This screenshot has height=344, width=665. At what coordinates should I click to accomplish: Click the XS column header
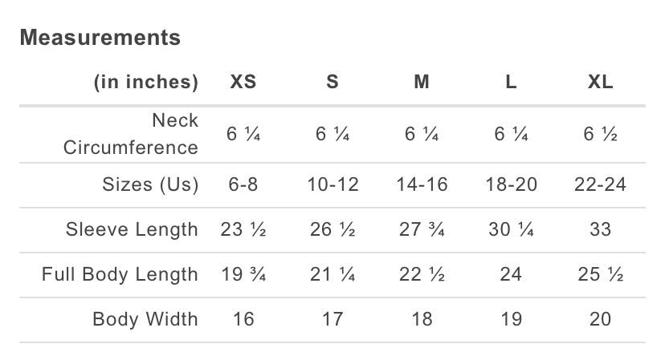tap(243, 82)
